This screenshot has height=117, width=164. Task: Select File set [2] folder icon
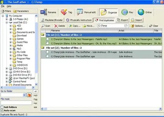click(43, 47)
